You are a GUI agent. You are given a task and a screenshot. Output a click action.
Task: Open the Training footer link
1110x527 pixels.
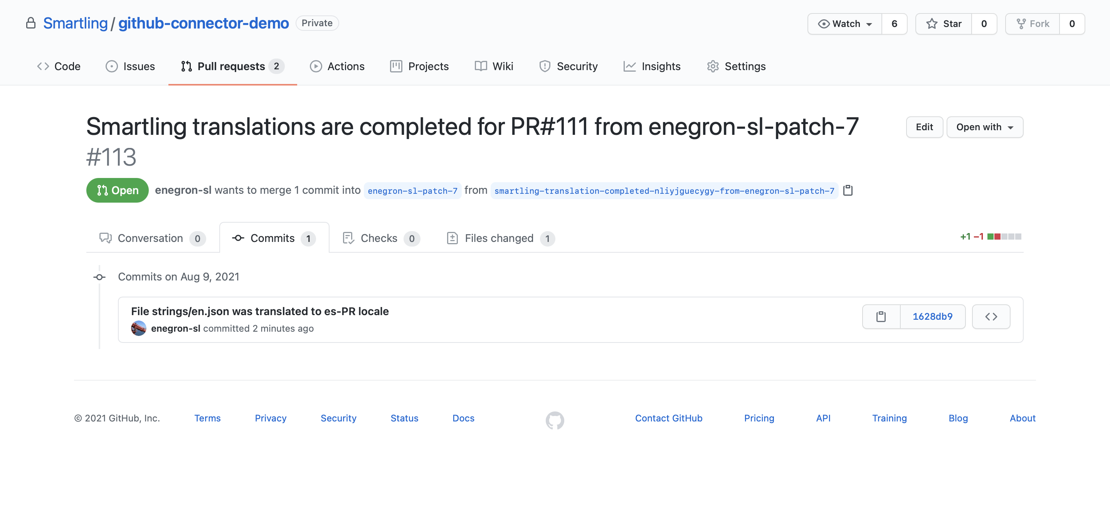[890, 418]
